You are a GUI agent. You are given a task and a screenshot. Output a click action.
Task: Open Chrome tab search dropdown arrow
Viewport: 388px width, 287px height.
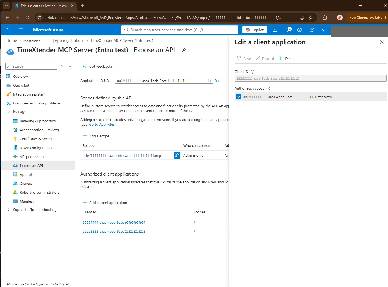(x=6, y=6)
